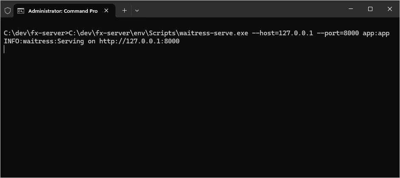
Task: Click the blinking text cursor line
Action: point(4,49)
